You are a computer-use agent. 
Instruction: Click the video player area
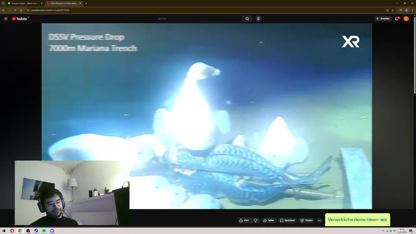pos(207,116)
